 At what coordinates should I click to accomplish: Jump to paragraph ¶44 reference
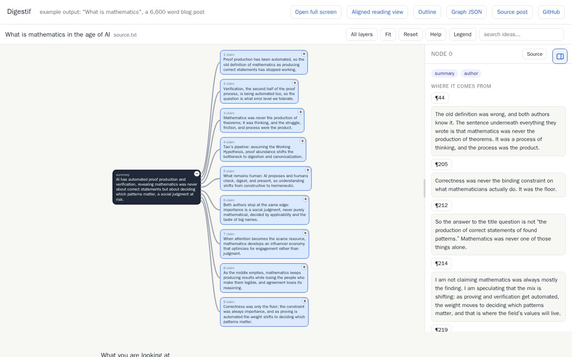(440, 98)
